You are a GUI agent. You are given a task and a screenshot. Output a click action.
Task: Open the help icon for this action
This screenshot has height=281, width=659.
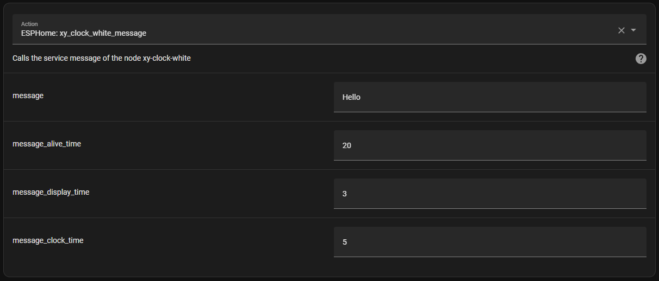click(641, 59)
